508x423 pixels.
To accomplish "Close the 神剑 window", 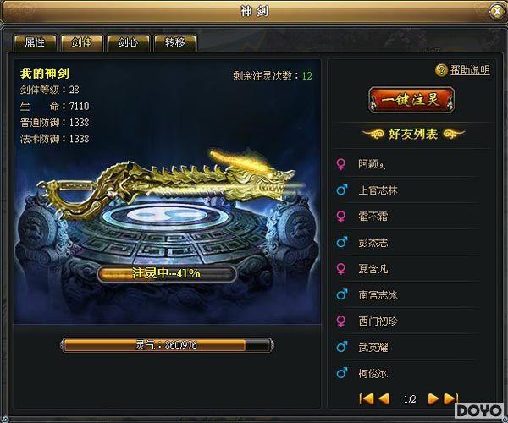I will tap(497, 12).
